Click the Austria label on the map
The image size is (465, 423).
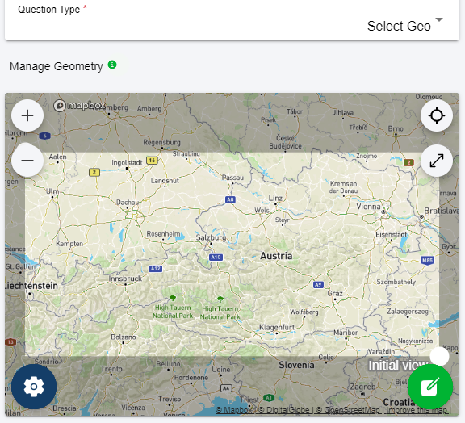(276, 256)
